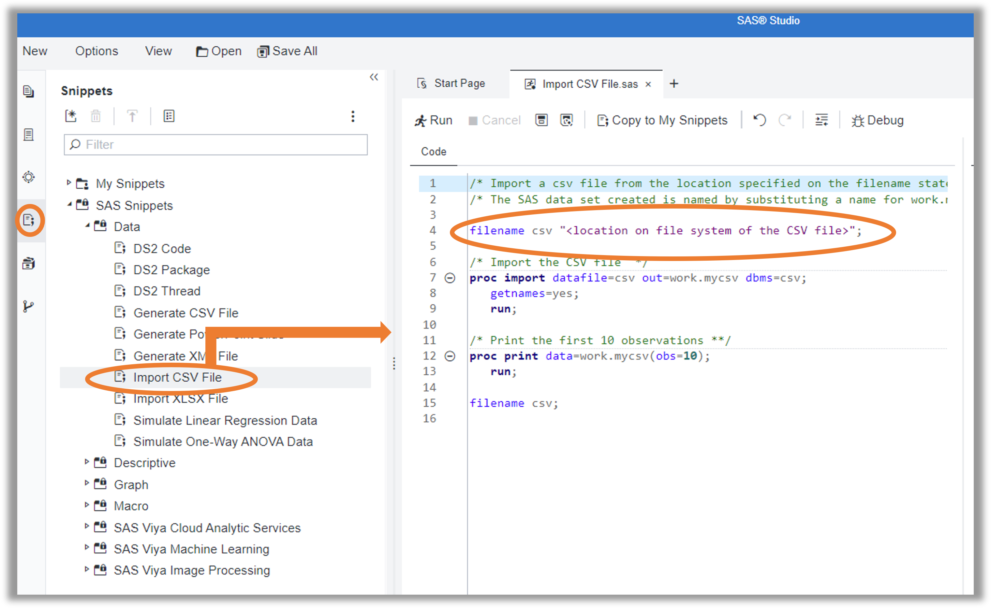Click the Save program icon
991x608 pixels.
(542, 120)
